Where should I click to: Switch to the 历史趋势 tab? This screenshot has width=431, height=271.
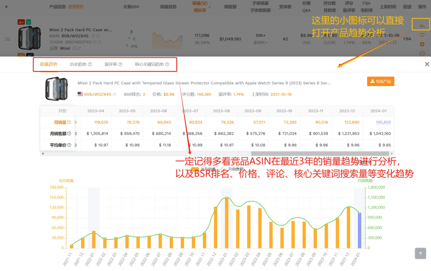pos(78,64)
